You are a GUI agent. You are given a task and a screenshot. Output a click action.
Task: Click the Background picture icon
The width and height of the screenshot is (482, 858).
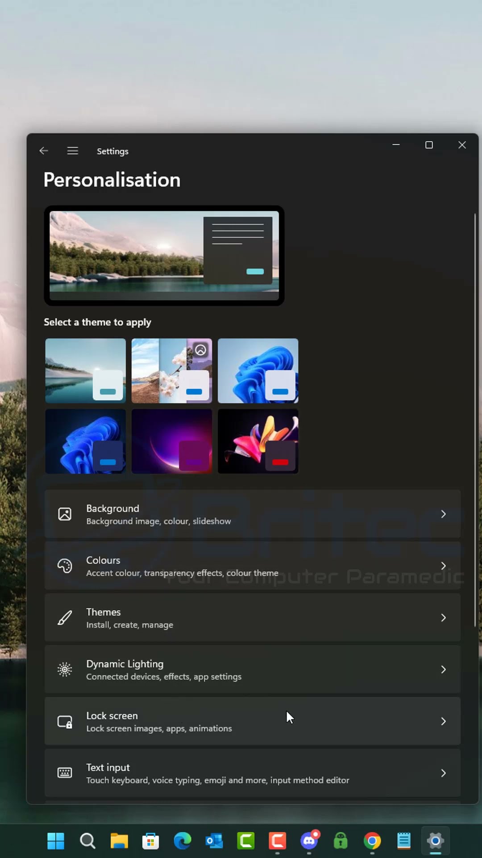pyautogui.click(x=65, y=514)
